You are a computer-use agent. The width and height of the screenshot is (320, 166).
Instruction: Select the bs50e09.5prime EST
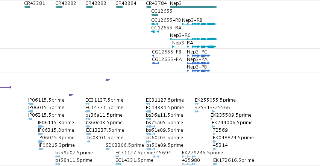coord(151,149)
